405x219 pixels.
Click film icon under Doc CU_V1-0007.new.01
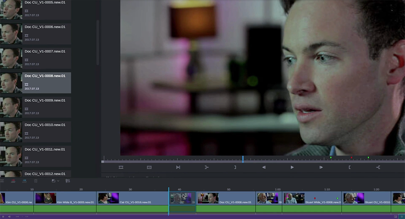pos(26,60)
